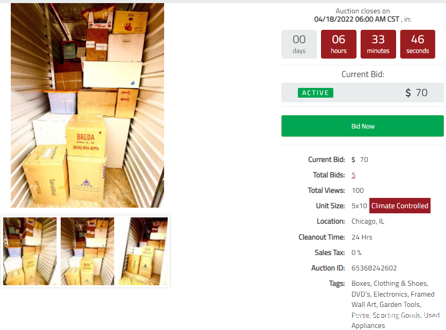This screenshot has height=330, width=446.
Task: Click the 24 Hrs cleanout time value
Action: (362, 237)
